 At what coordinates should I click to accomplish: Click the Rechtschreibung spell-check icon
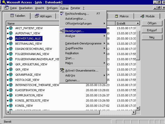[x=62, y=14]
